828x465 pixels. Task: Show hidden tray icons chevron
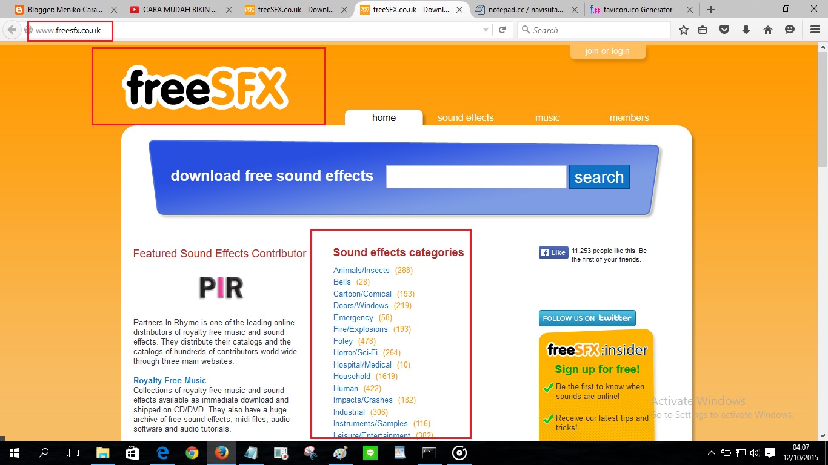[x=712, y=453]
